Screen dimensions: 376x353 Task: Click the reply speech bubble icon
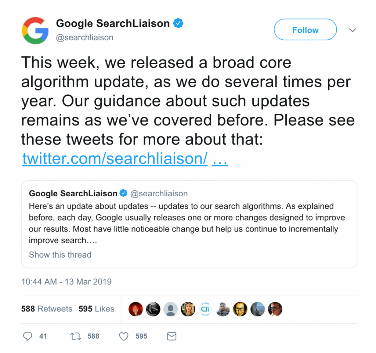[27, 336]
